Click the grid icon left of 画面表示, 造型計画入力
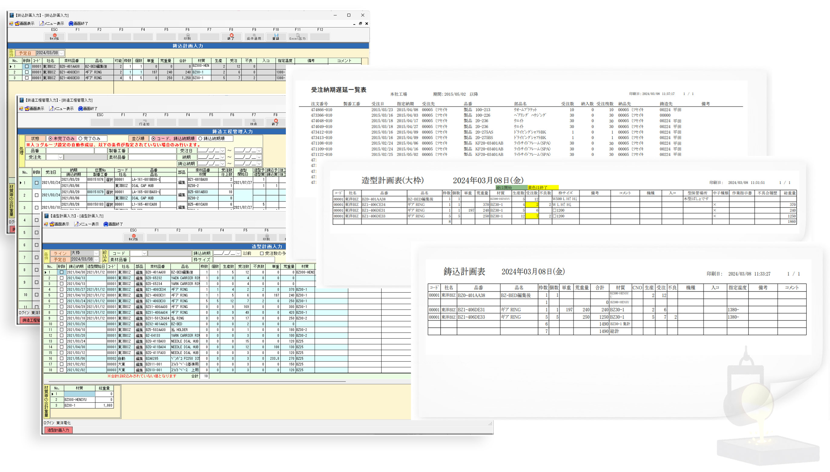Screen dimensions: 830x472 pyautogui.click(x=46, y=224)
